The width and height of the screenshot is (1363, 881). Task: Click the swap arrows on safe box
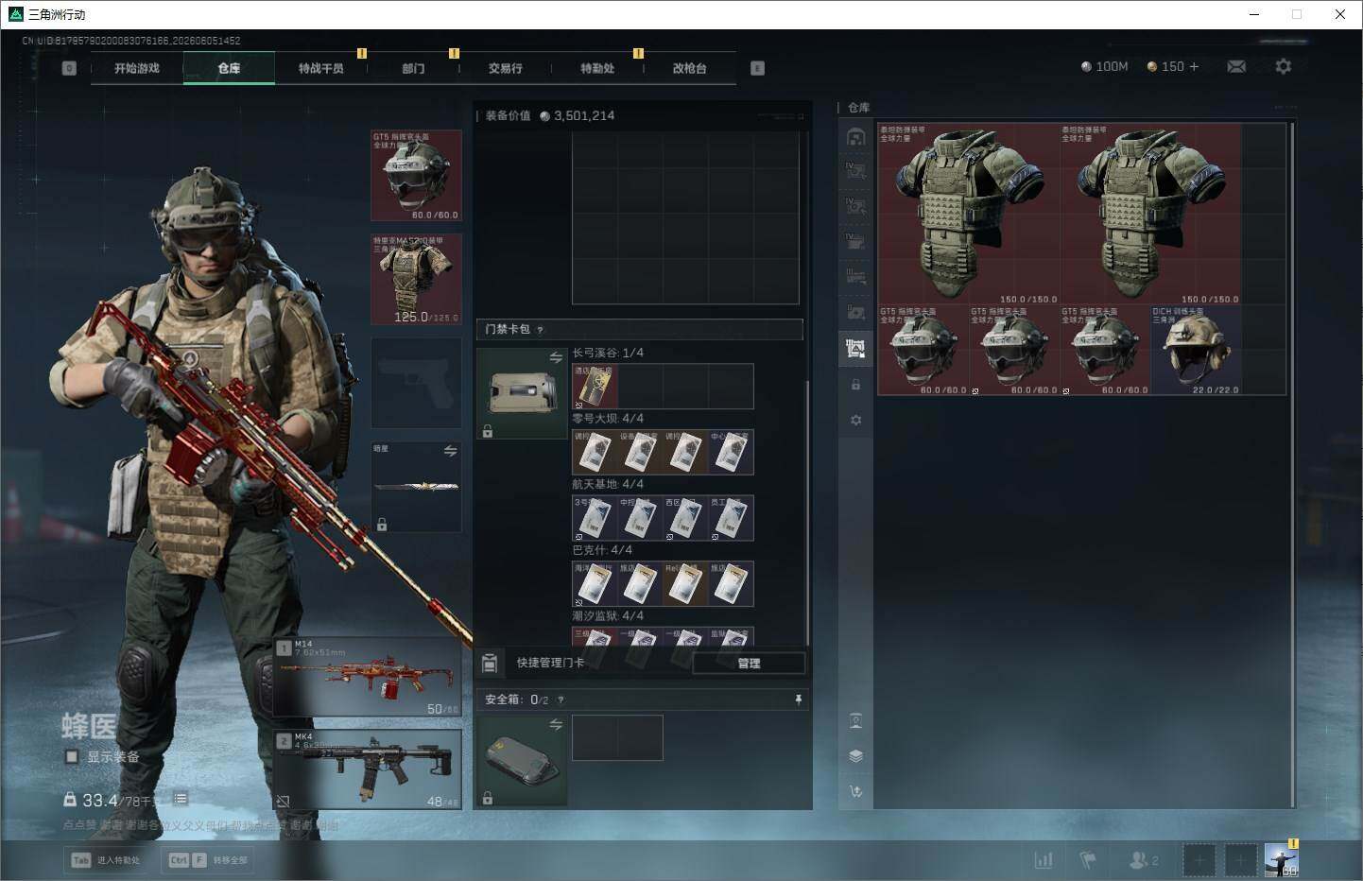click(556, 724)
